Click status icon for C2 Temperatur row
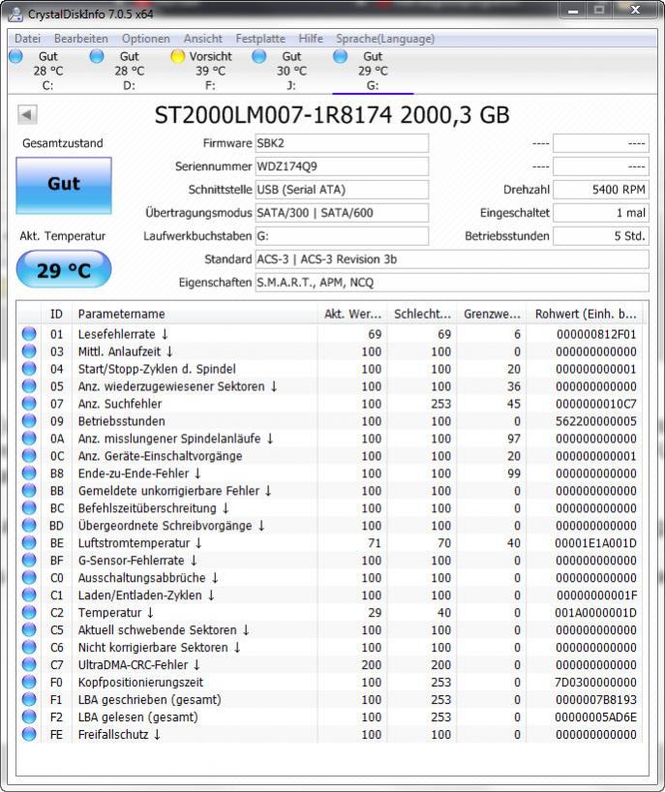The width and height of the screenshot is (665, 792). (x=29, y=612)
